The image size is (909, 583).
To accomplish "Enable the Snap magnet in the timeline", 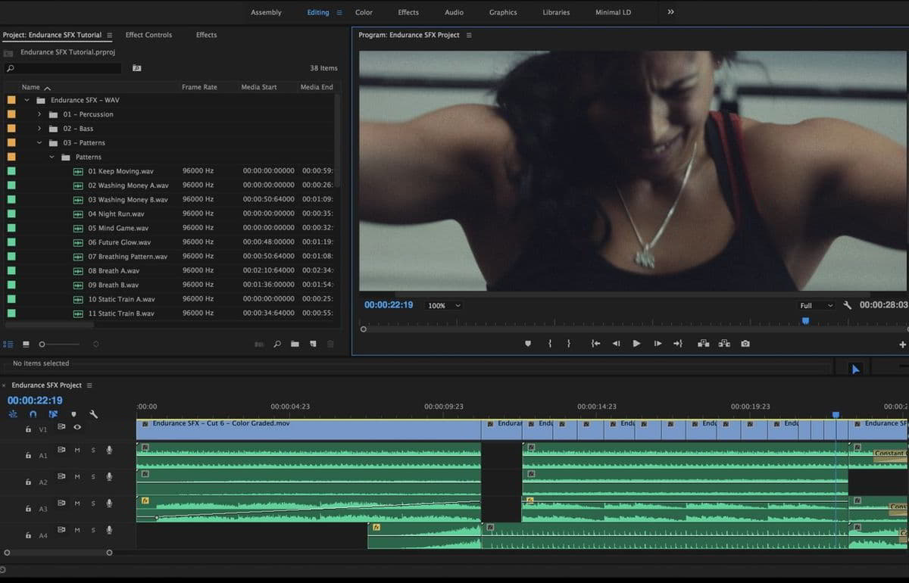I will [x=33, y=414].
